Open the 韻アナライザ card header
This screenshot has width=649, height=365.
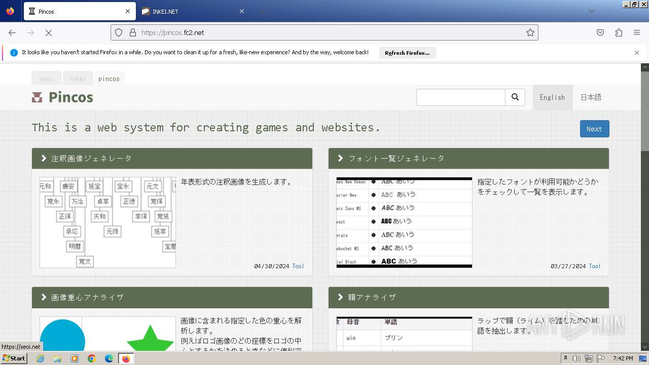[x=468, y=298]
